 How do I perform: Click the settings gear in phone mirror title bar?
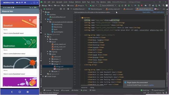pyautogui.click(x=25, y=2)
